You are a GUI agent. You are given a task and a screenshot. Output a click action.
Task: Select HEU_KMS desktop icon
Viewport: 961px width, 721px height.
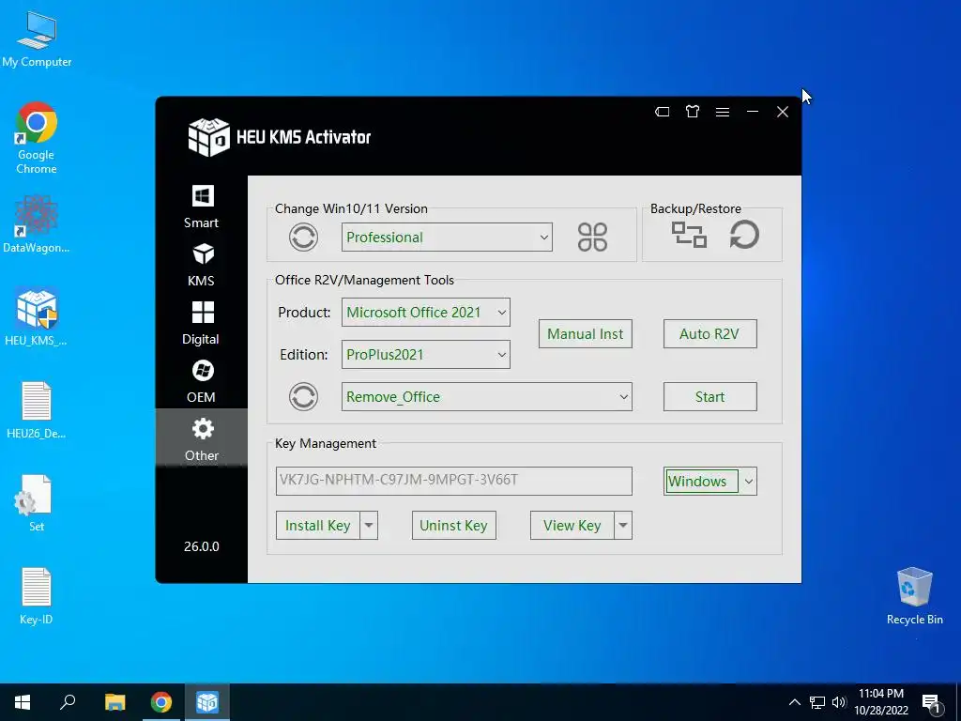click(37, 317)
